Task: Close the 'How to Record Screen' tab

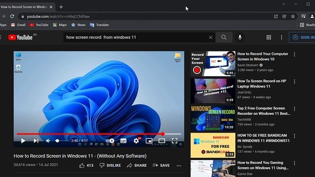Action: click(x=51, y=7)
